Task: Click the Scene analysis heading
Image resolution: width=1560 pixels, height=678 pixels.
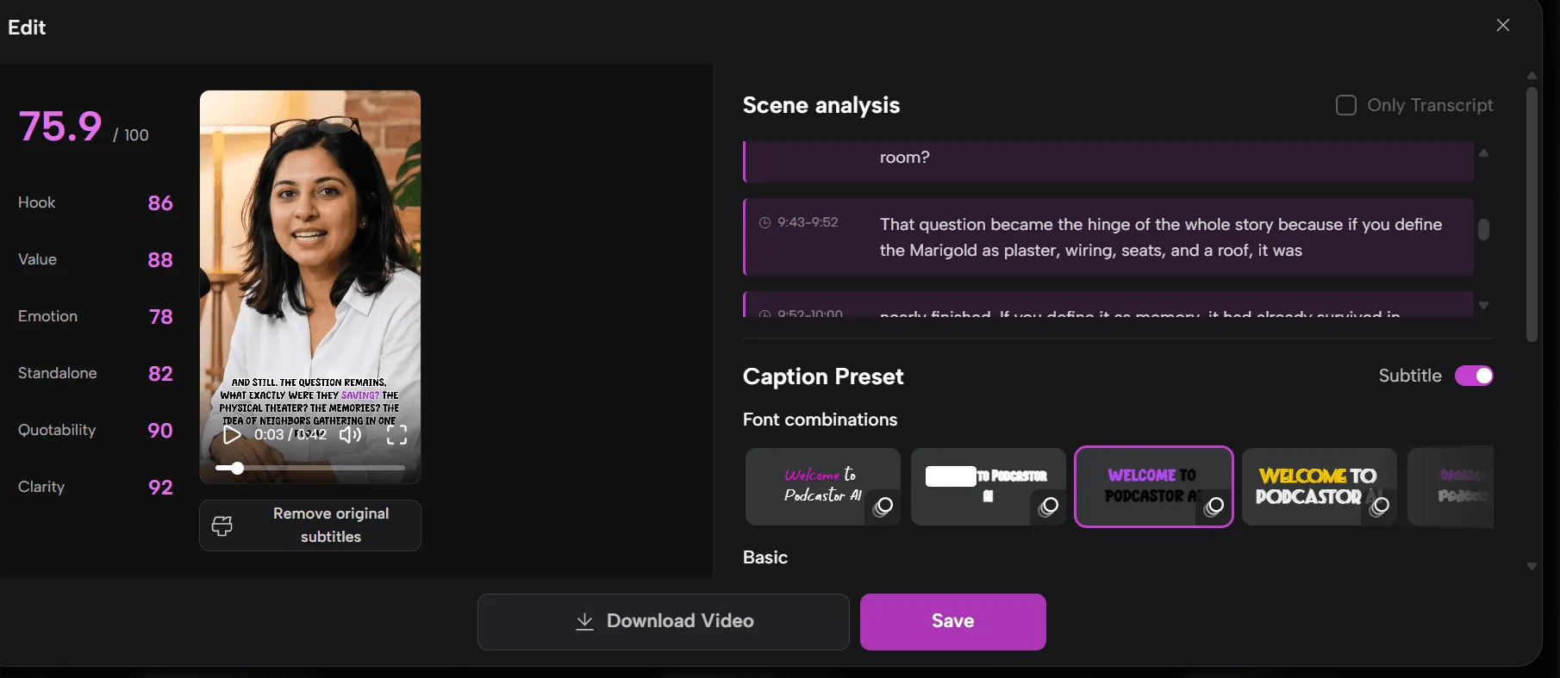Action: click(x=821, y=105)
